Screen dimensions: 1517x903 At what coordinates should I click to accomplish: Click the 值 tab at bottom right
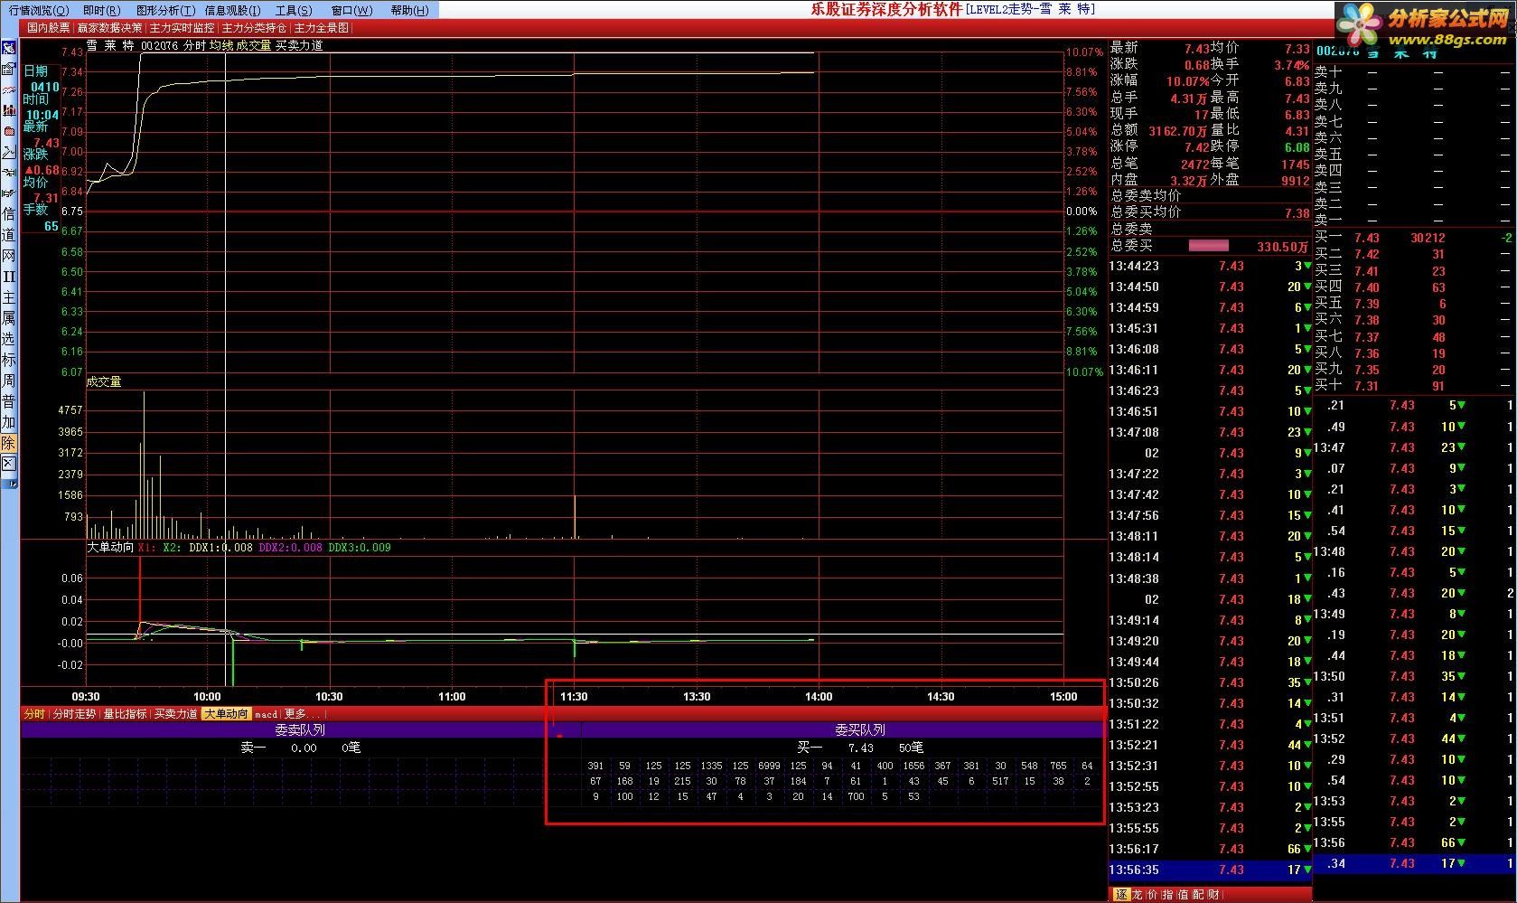click(1183, 895)
